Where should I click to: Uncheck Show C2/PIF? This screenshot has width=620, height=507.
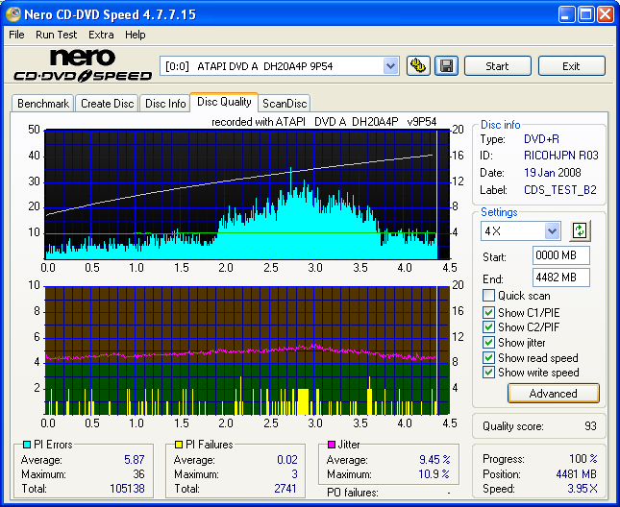[x=488, y=327]
